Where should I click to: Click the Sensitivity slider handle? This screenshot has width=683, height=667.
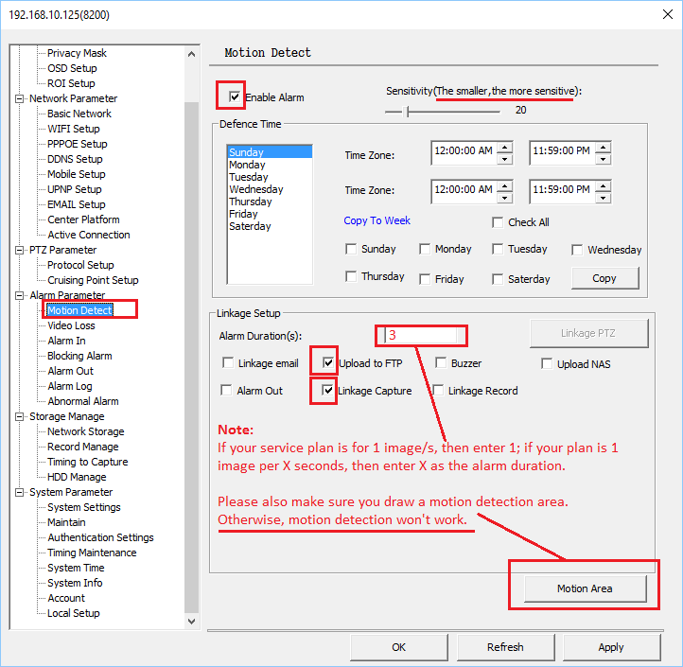pyautogui.click(x=407, y=111)
